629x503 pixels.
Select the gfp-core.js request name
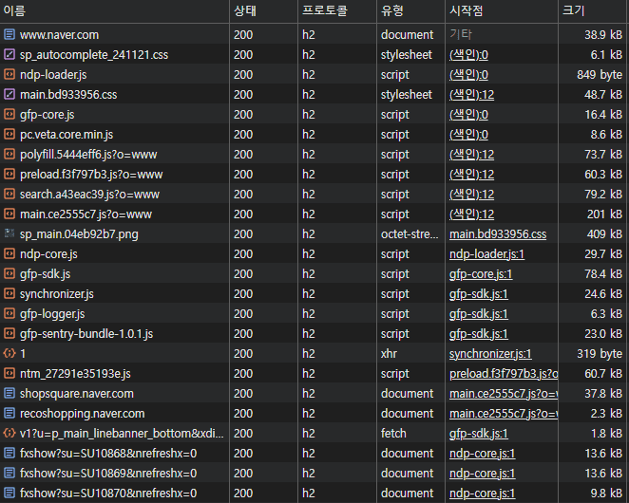48,115
